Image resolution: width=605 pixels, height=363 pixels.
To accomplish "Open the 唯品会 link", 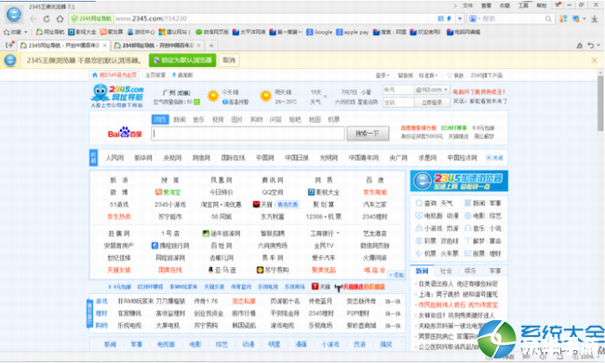I will tap(375, 270).
